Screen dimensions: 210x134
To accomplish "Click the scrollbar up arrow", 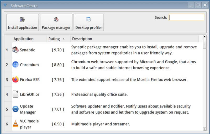I will click(204, 36).
